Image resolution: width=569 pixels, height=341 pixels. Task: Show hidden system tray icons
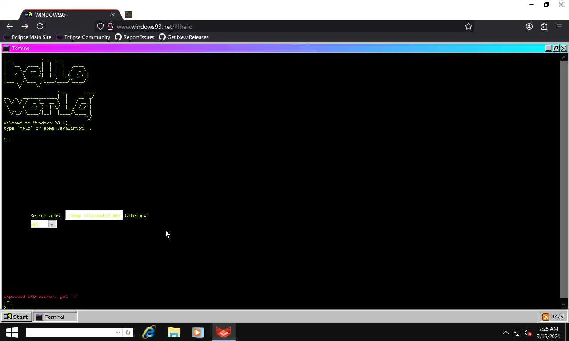[505, 333]
